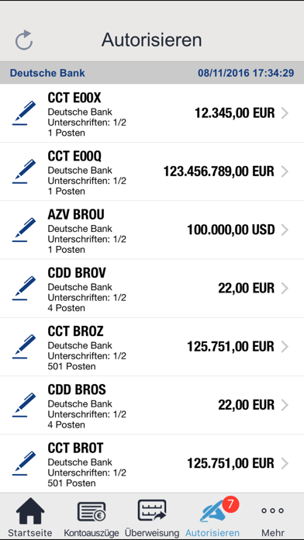Open the CDD BROV 22,00 EUR chevron

[x=285, y=288]
